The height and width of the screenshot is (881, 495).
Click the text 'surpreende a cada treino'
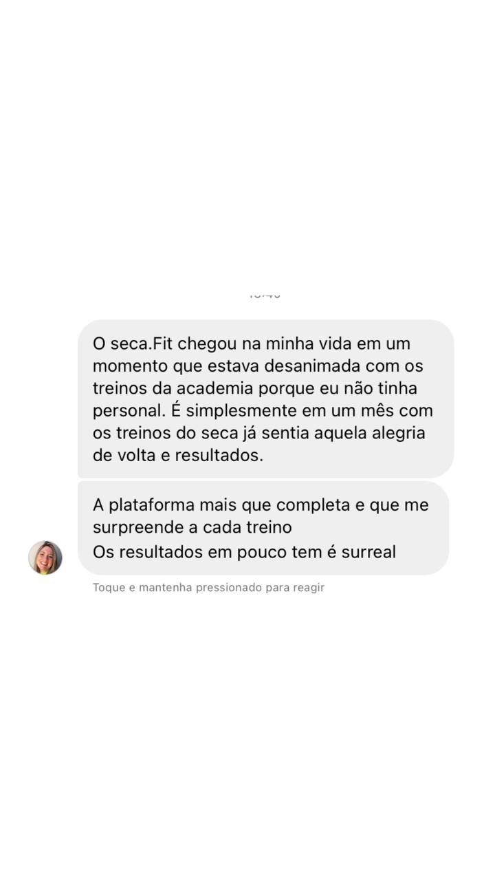pyautogui.click(x=192, y=527)
